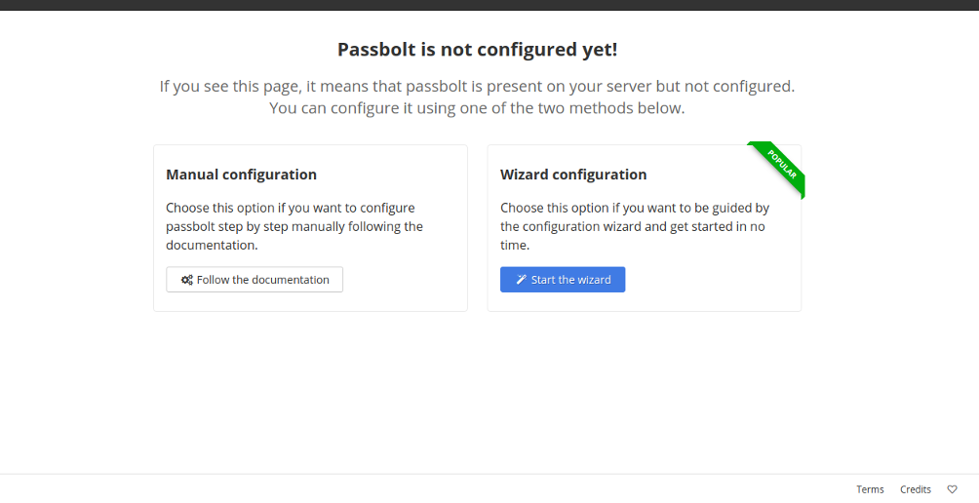Viewport: 979px width, 503px height.
Task: Click the "Passbolt is not configured yet!" heading
Action: tap(477, 50)
